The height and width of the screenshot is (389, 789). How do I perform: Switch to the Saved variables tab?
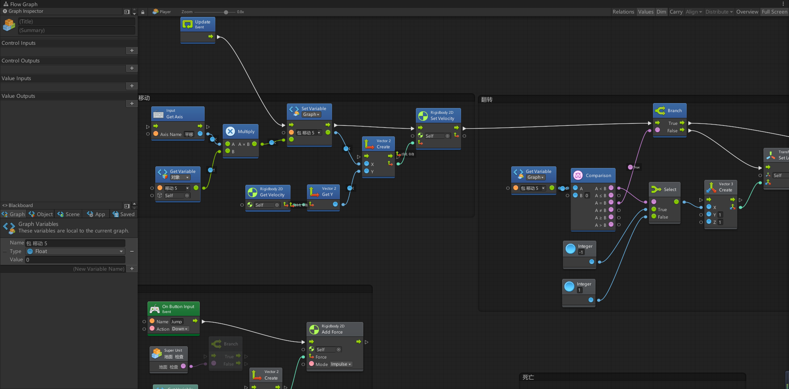point(124,214)
